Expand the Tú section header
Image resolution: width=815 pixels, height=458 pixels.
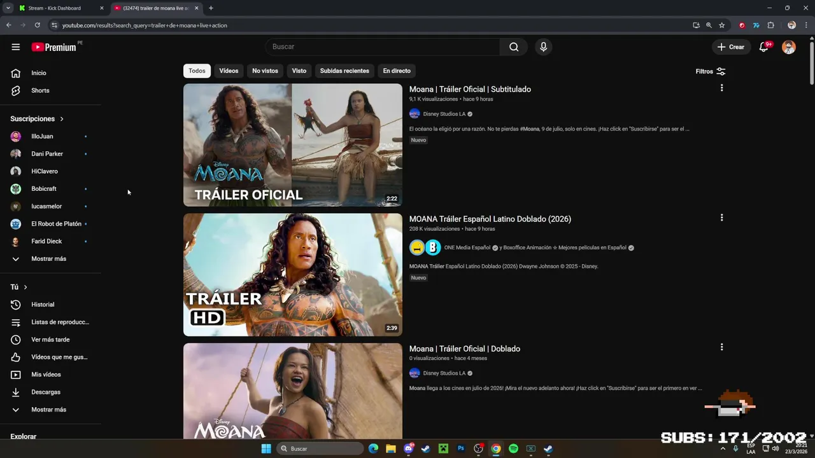coord(19,287)
